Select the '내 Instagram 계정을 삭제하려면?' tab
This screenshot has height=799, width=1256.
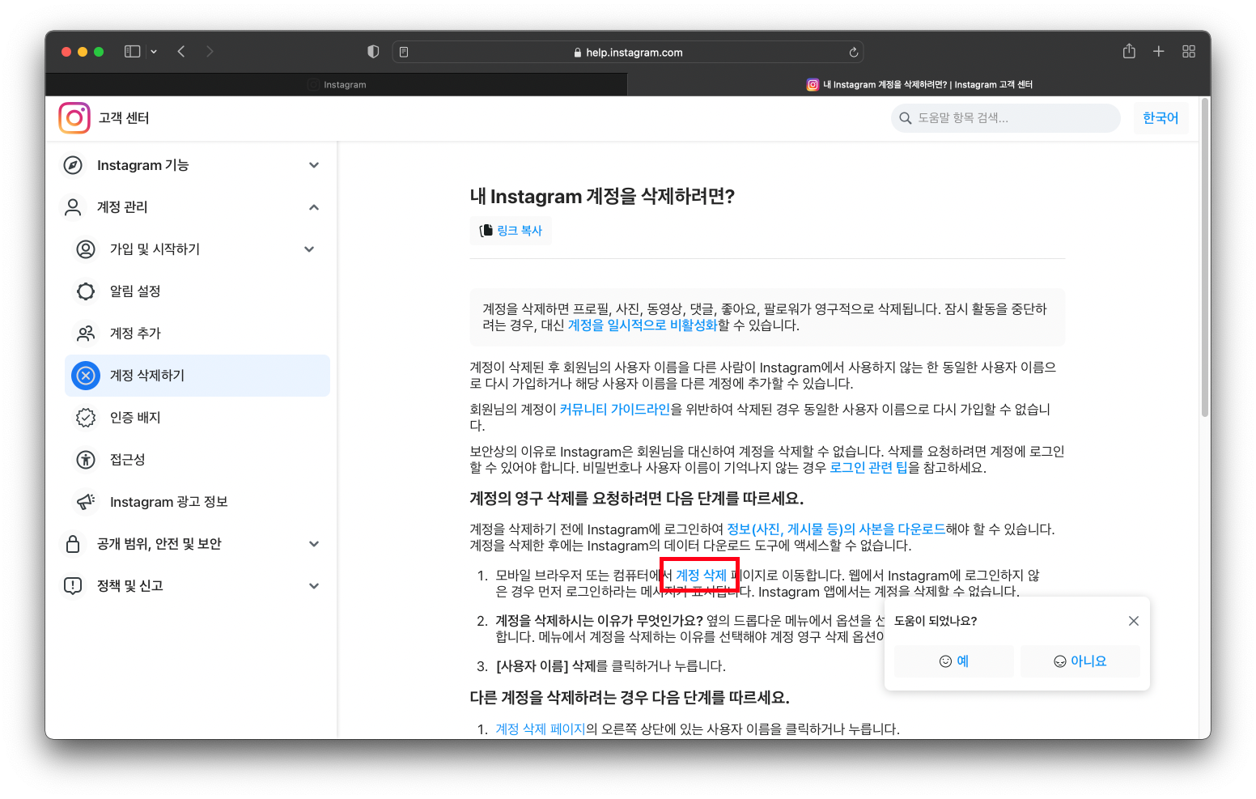[x=919, y=84]
